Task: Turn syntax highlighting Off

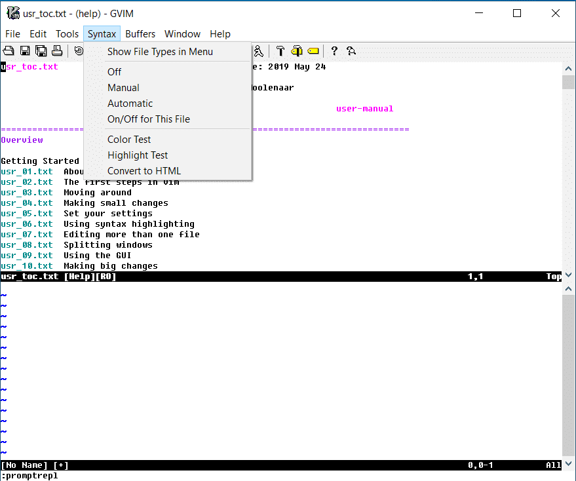Action: (168, 72)
